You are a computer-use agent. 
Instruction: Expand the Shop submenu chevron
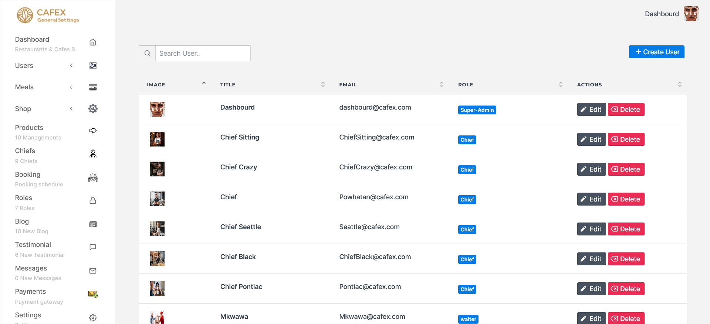(x=71, y=108)
